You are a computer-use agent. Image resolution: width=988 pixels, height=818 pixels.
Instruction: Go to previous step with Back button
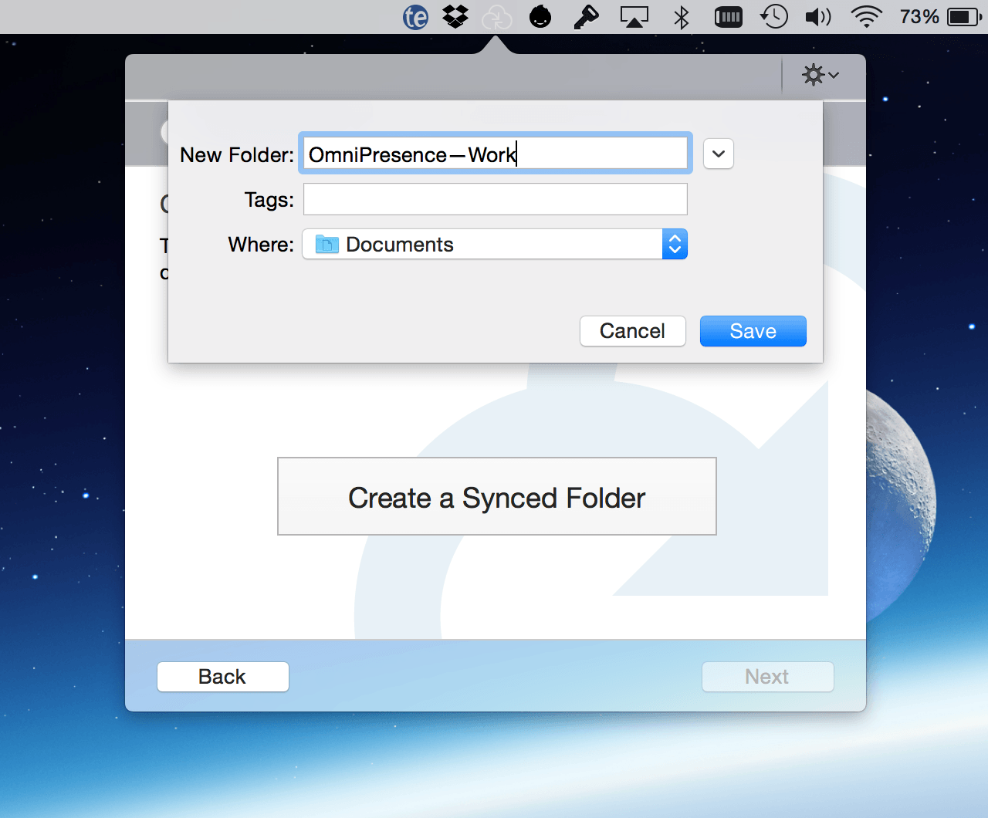[x=222, y=677]
